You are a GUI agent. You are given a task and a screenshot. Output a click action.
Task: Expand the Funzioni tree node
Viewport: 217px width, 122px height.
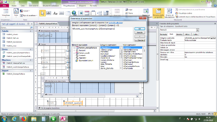(x=74, y=50)
